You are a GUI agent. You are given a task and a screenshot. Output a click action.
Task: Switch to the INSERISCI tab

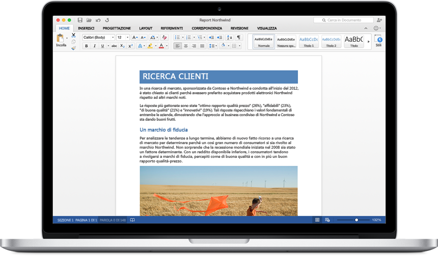tap(86, 28)
